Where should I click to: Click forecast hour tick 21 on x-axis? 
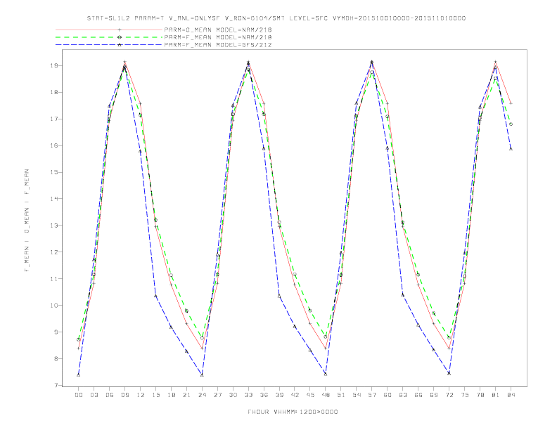(x=186, y=395)
